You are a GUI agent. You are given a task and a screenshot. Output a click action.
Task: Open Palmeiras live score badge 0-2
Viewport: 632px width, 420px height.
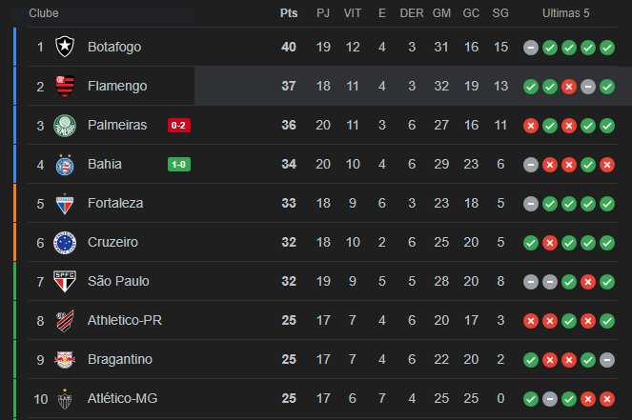click(x=179, y=125)
